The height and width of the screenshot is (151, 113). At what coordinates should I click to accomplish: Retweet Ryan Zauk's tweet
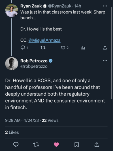point(43,48)
